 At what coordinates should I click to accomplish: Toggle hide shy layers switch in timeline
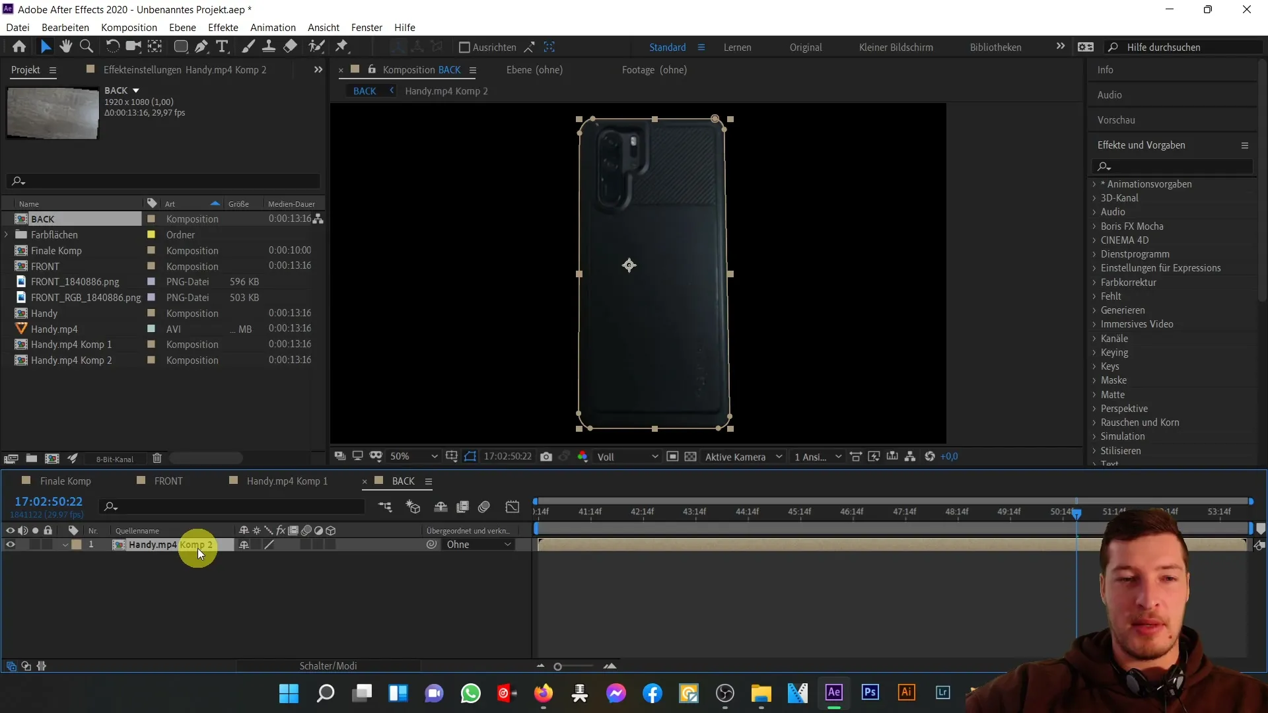(x=440, y=507)
